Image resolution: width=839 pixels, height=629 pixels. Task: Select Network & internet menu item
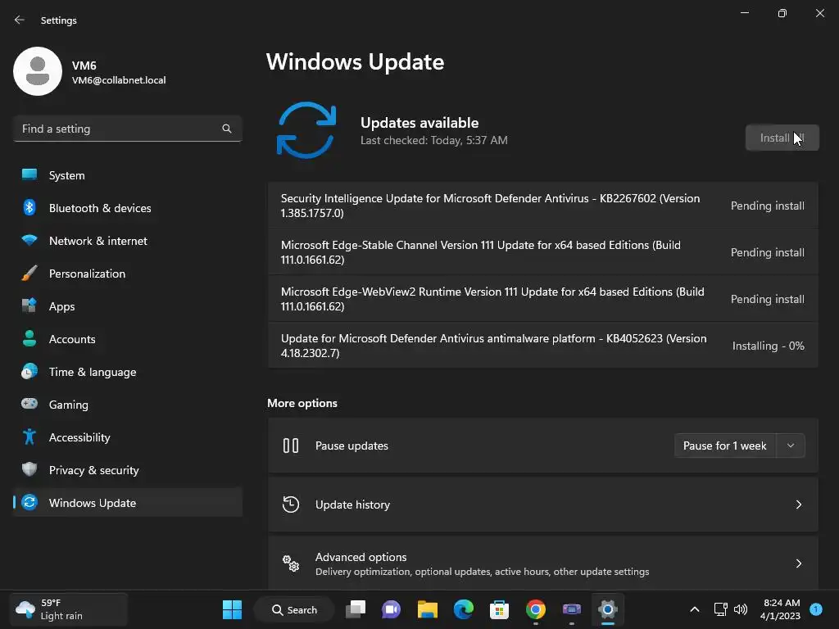click(x=127, y=240)
